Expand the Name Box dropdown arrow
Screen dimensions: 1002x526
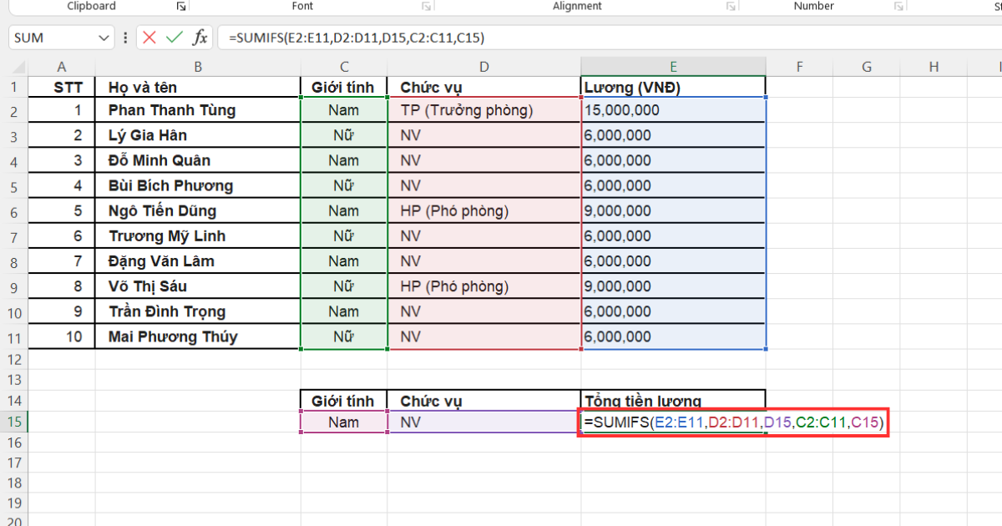[104, 38]
